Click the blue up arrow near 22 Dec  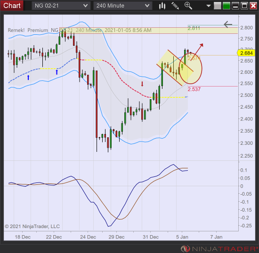point(57,72)
